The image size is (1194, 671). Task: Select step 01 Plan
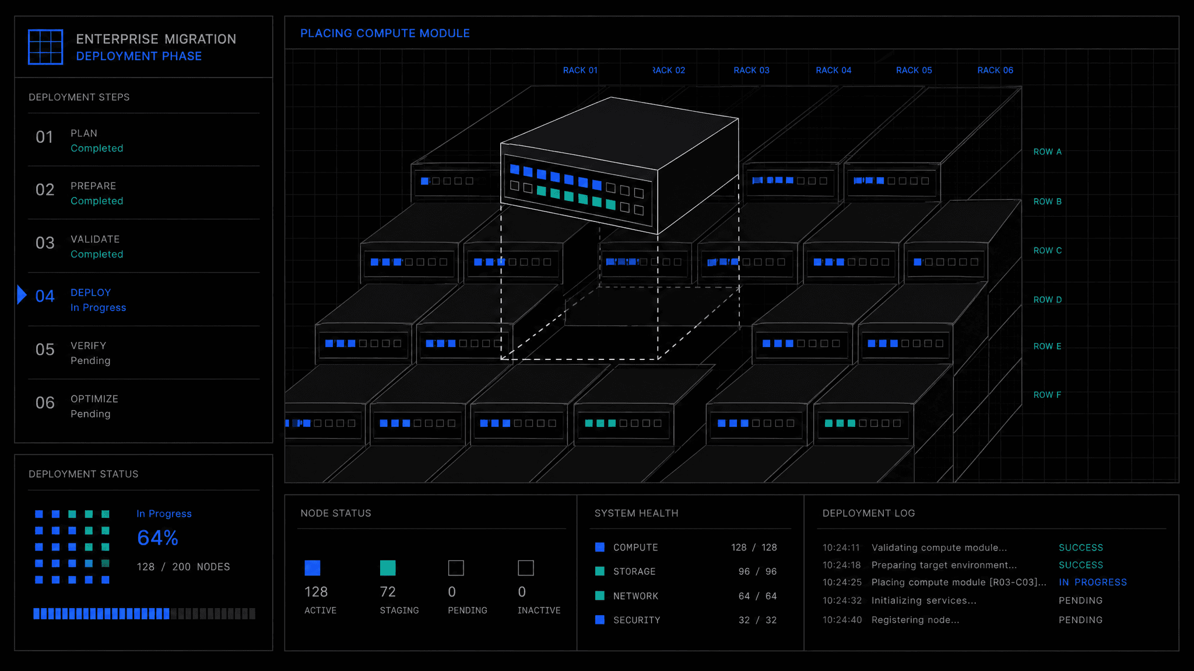[x=143, y=140]
